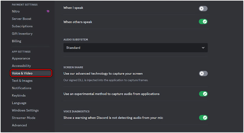Enable advanced screen capture technology toggle
Image resolution: width=244 pixels, height=133 pixels.
point(203,74)
